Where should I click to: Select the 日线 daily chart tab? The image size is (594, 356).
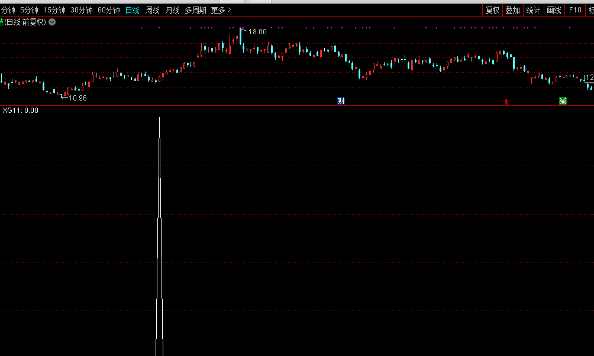(x=133, y=10)
